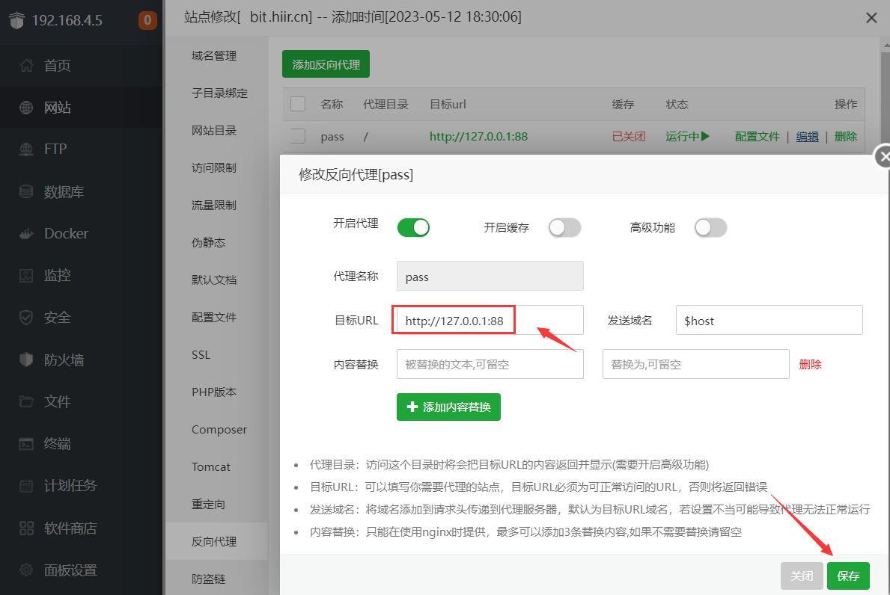Screen dimensions: 890x595
Task: Enable the 高级功能 switch
Action: (710, 228)
